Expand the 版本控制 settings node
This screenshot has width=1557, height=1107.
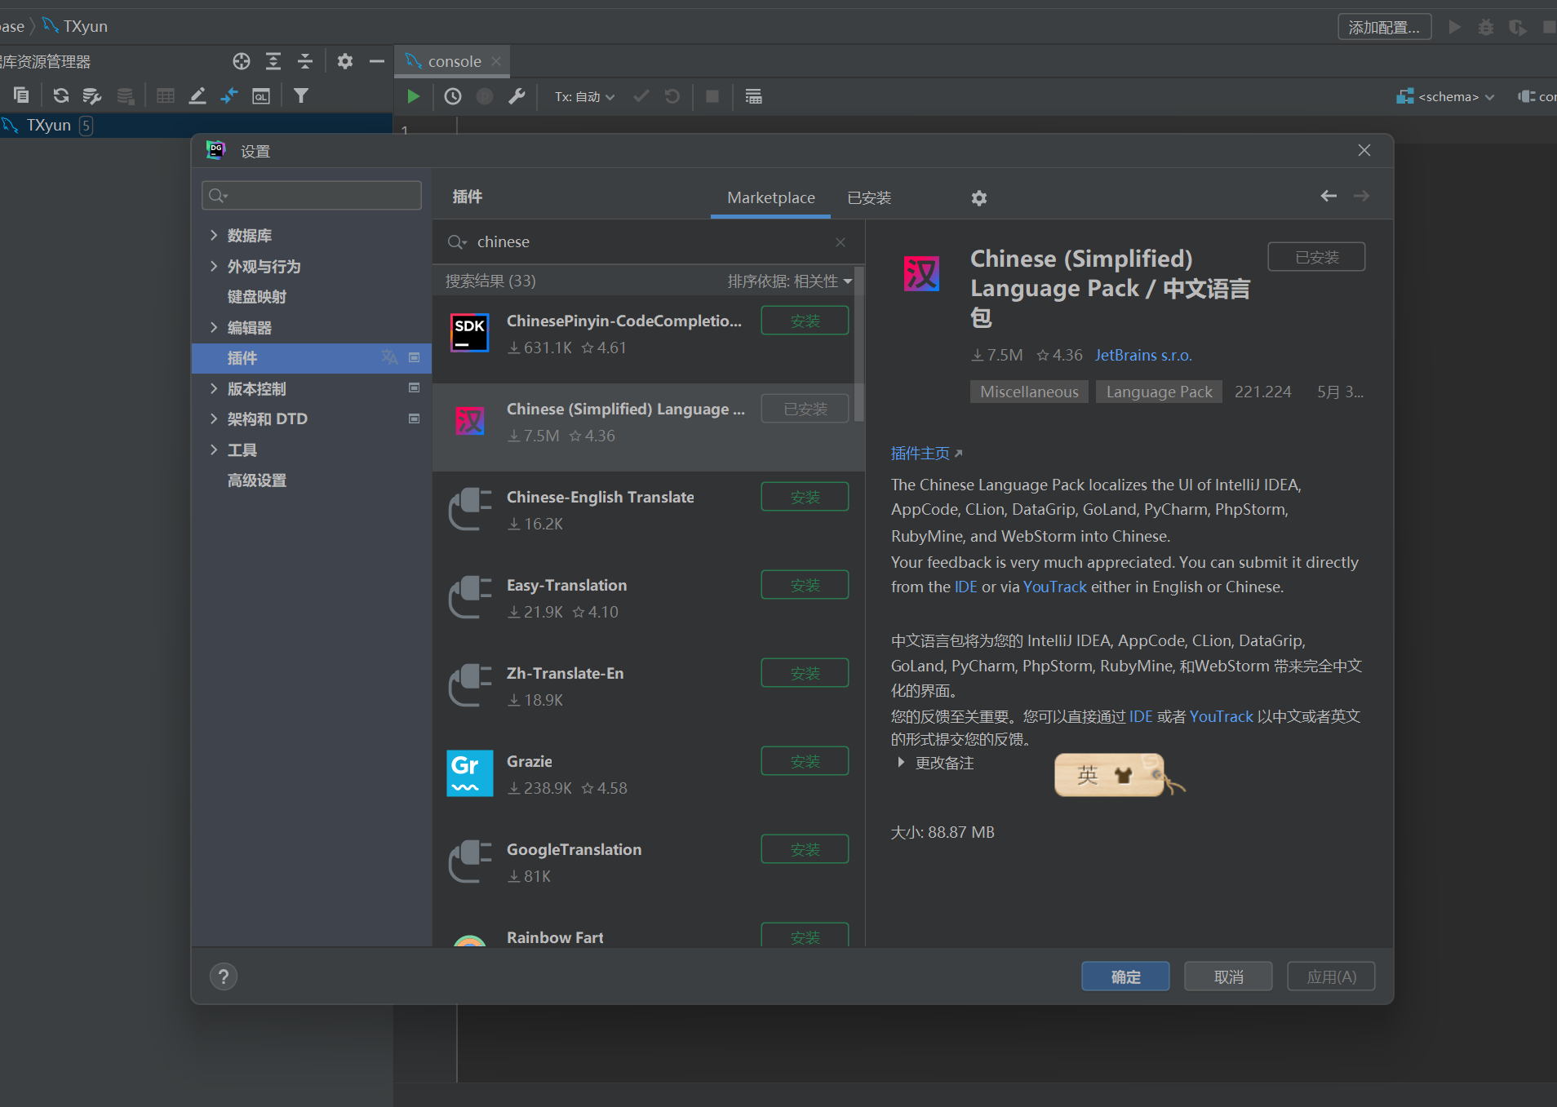[x=214, y=389]
